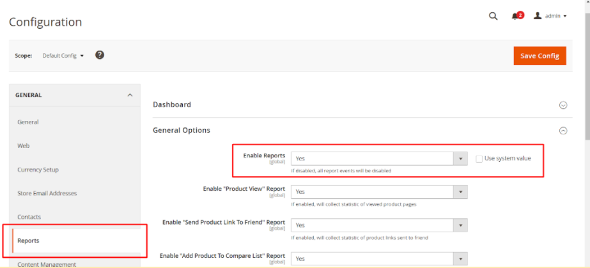The image size is (590, 268).
Task: Expand the Dashboard section chevron icon
Action: (x=563, y=105)
